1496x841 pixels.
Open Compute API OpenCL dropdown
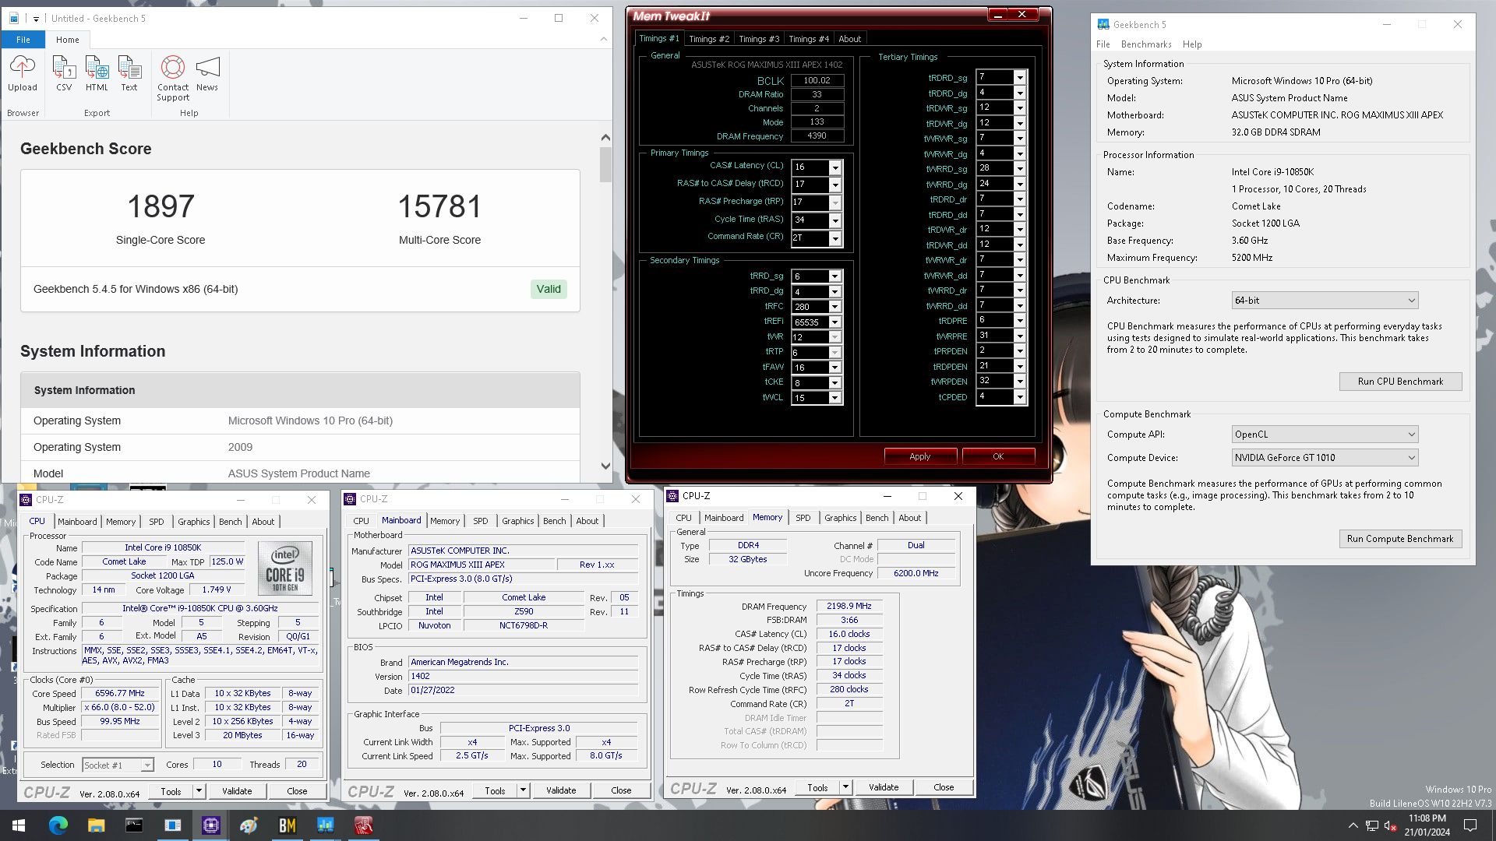click(x=1325, y=435)
